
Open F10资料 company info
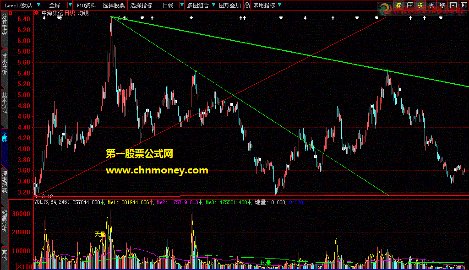coord(86,5)
